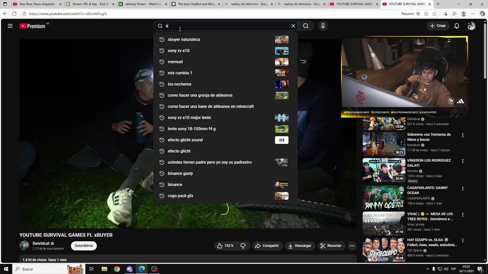Click the Resumir button in address bar
488x274 pixels.
coord(411,14)
